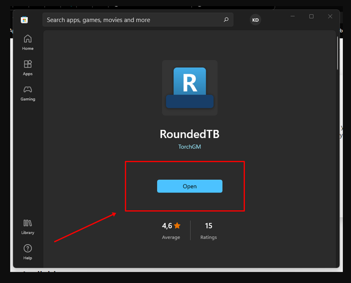351x283 pixels.
Task: Open the KD account profile
Action: click(255, 20)
